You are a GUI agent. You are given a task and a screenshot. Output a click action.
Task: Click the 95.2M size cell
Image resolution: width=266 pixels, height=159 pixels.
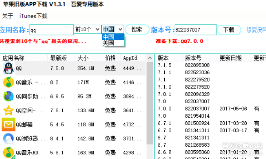[x=85, y=96]
